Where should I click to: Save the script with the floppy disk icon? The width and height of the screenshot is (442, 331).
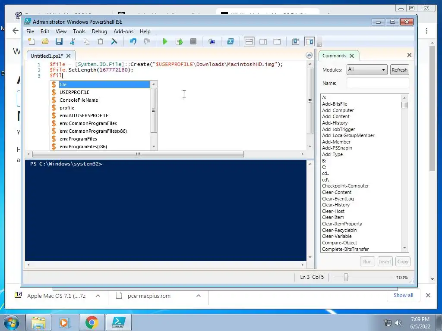point(59,42)
